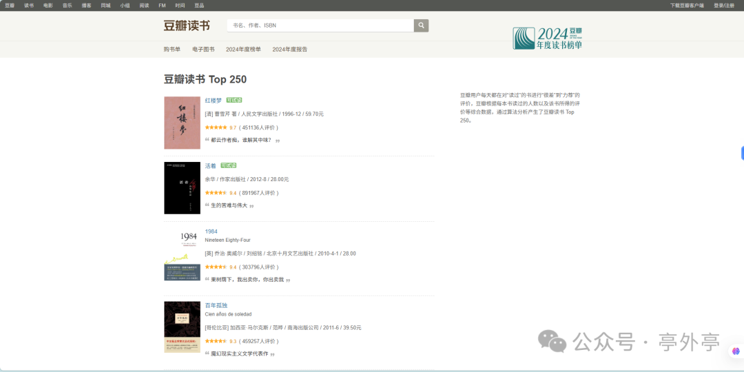This screenshot has width=744, height=372.
Task: Open the 百年孤独 book title link
Action: (216, 305)
